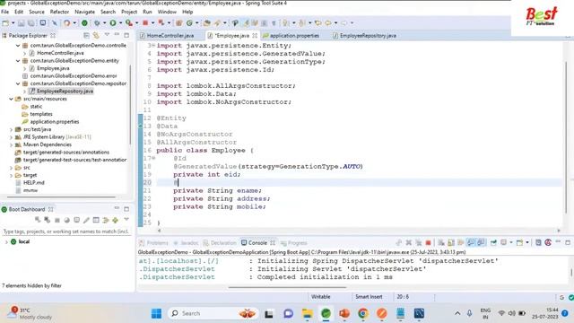Viewport: 574px width, 323px height.
Task: Click Remove All Terminated Launches in Console
Action: coord(418,242)
